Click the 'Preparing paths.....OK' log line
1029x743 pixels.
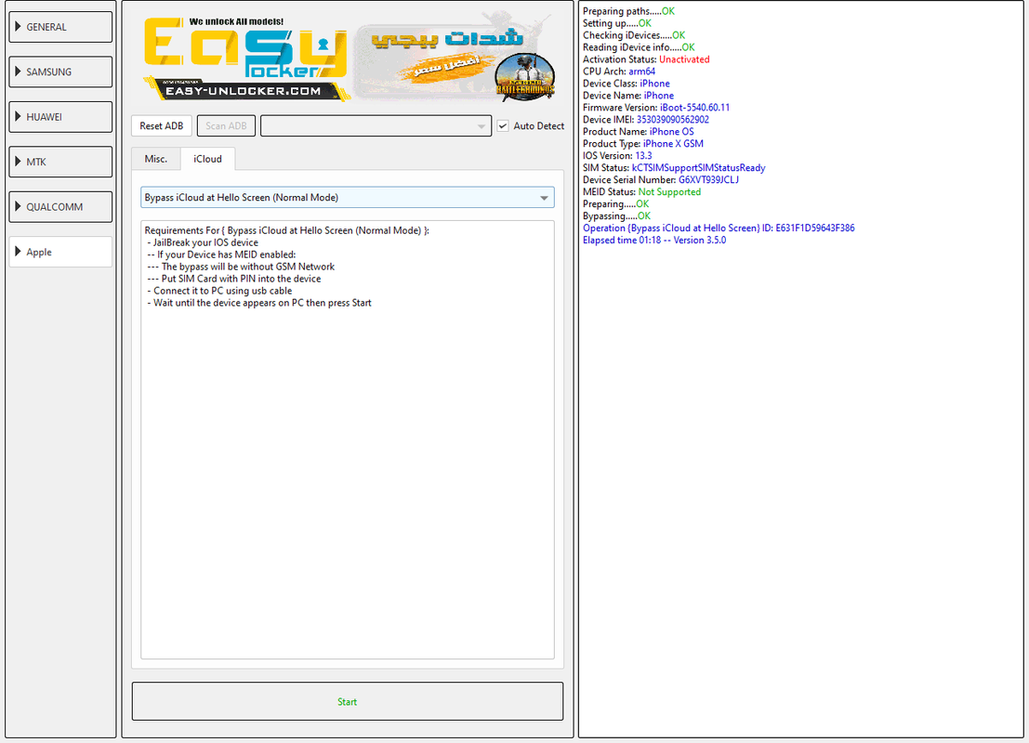(628, 11)
